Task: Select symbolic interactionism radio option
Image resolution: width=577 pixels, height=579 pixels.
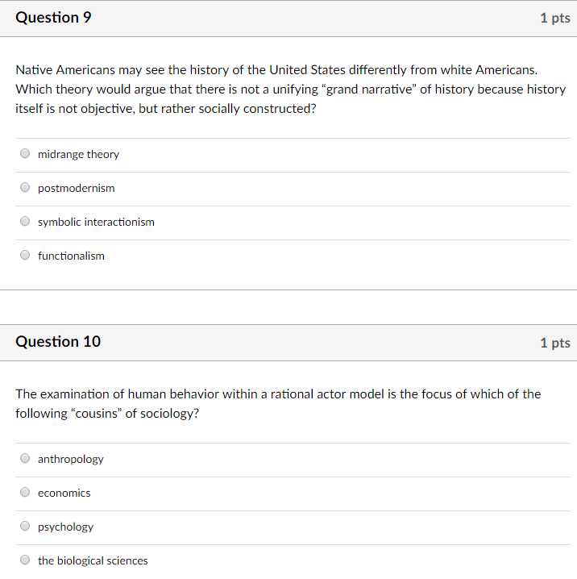Action: 25,221
